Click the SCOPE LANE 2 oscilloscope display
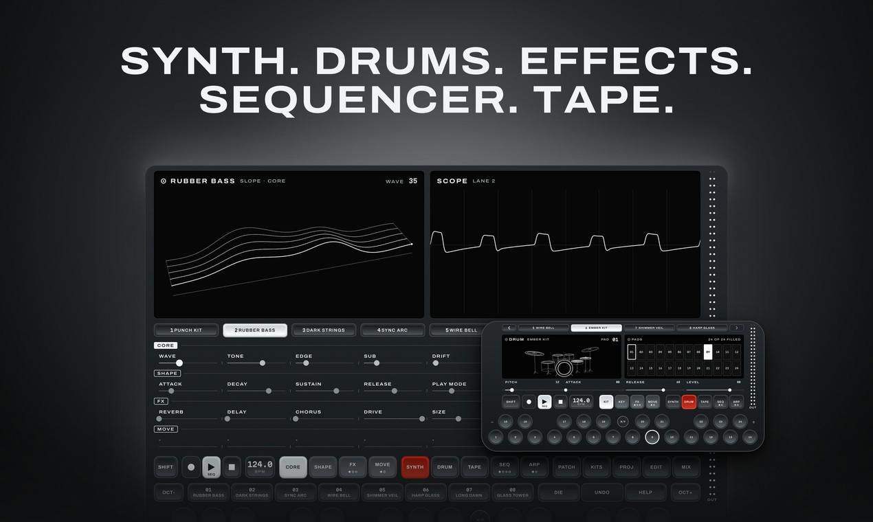Screen dimensions: 873x522 (565, 244)
